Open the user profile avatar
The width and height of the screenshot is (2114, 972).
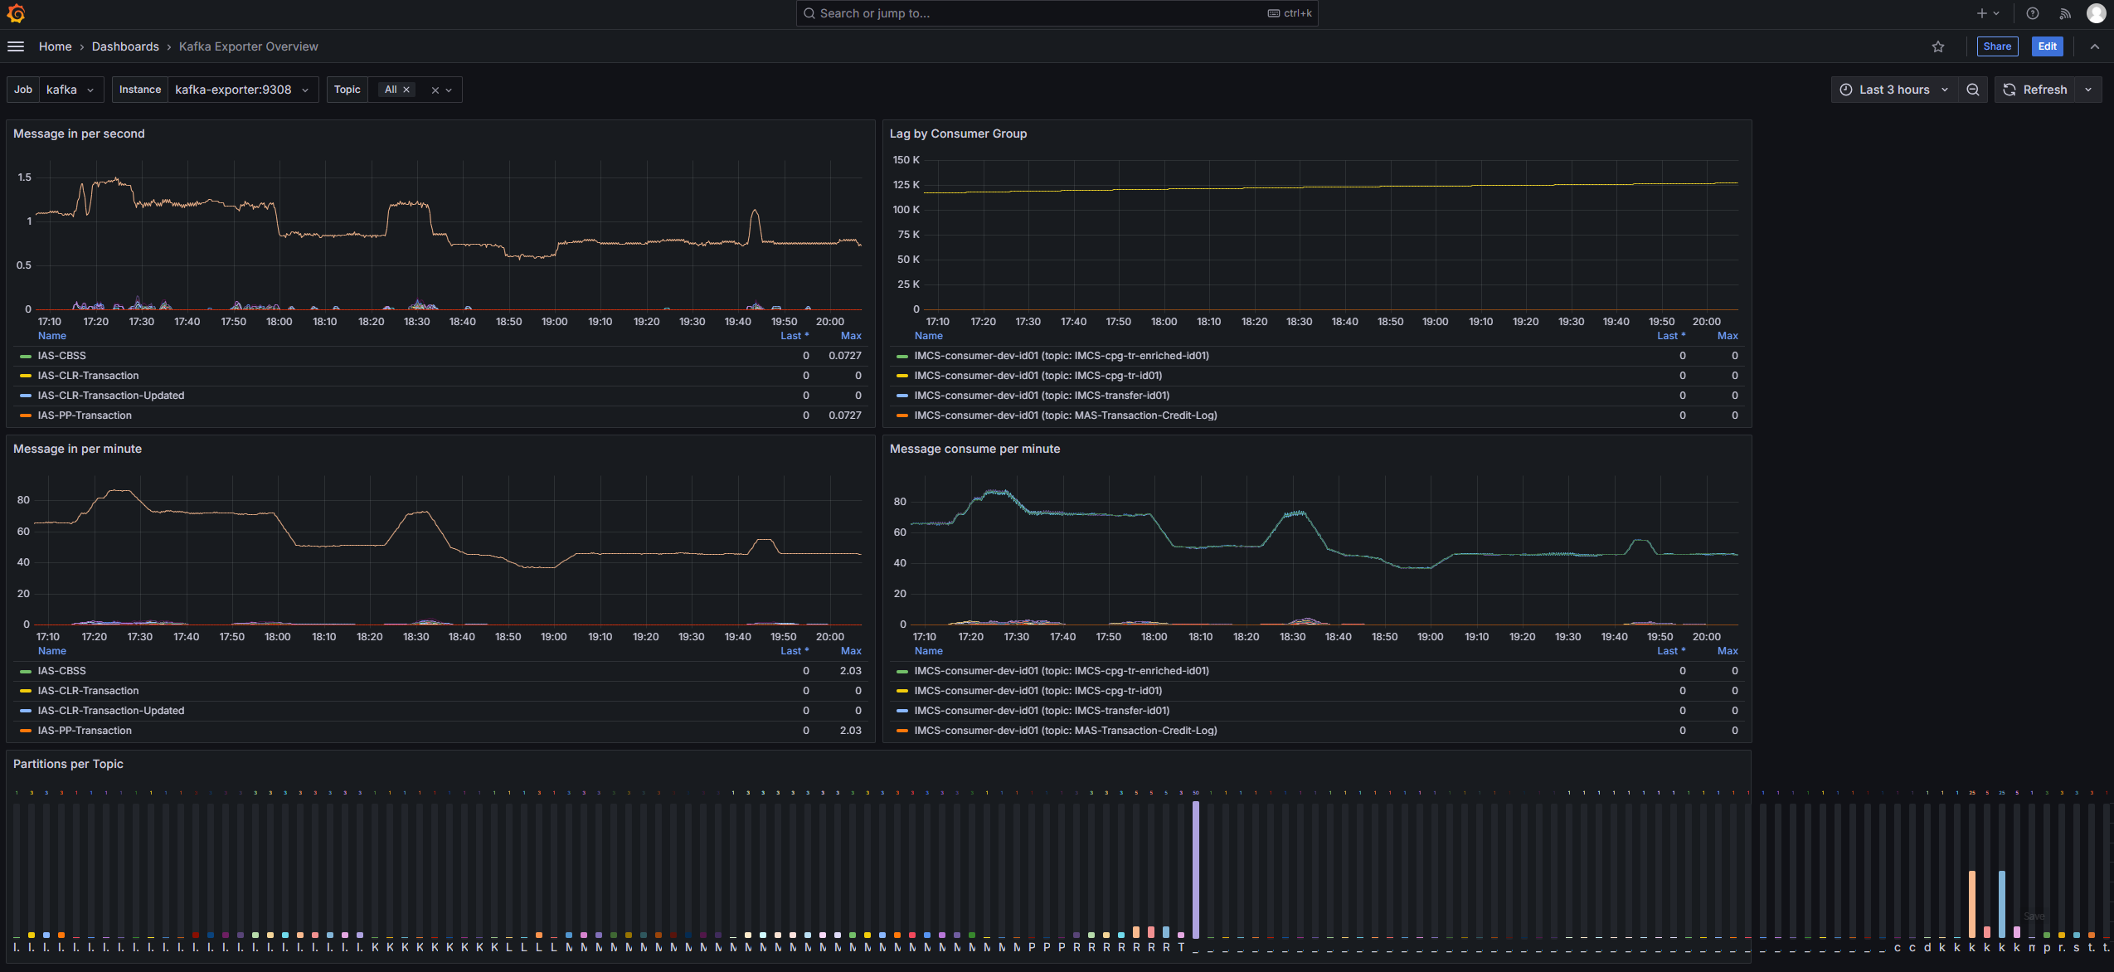coord(2097,13)
